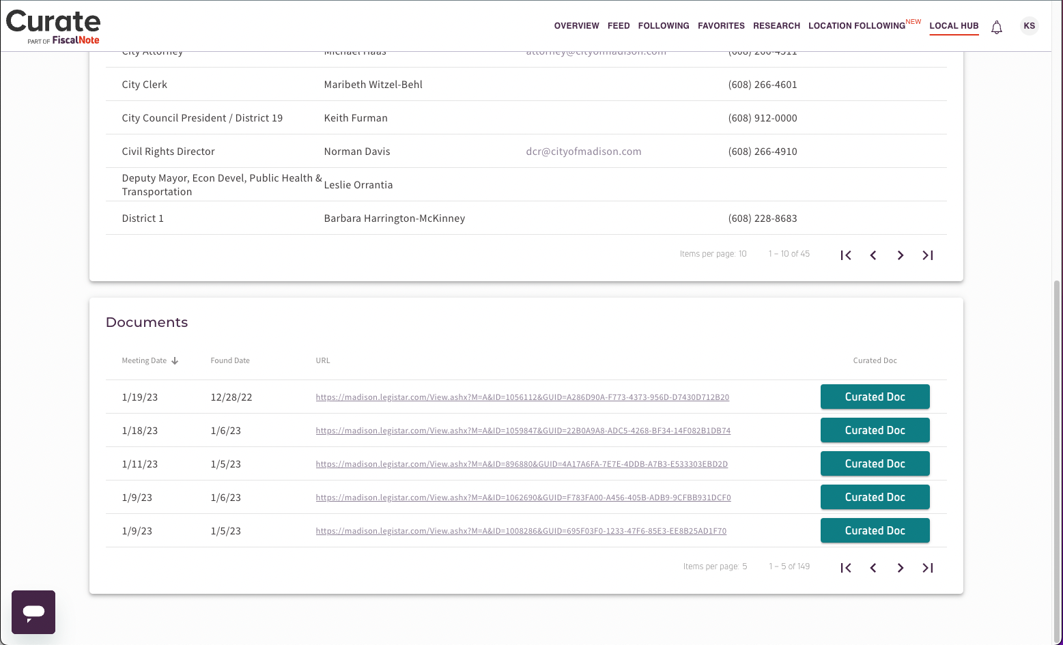The height and width of the screenshot is (645, 1063).
Task: Open Curated Doc for 1/11/23 meeting
Action: [875, 463]
